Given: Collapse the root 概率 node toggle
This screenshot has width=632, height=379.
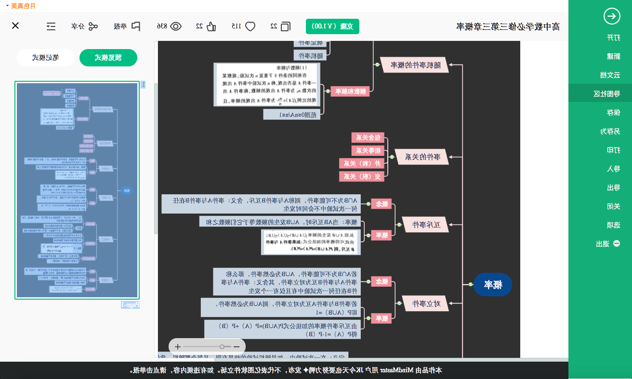Looking at the screenshot, I should coord(470,284).
